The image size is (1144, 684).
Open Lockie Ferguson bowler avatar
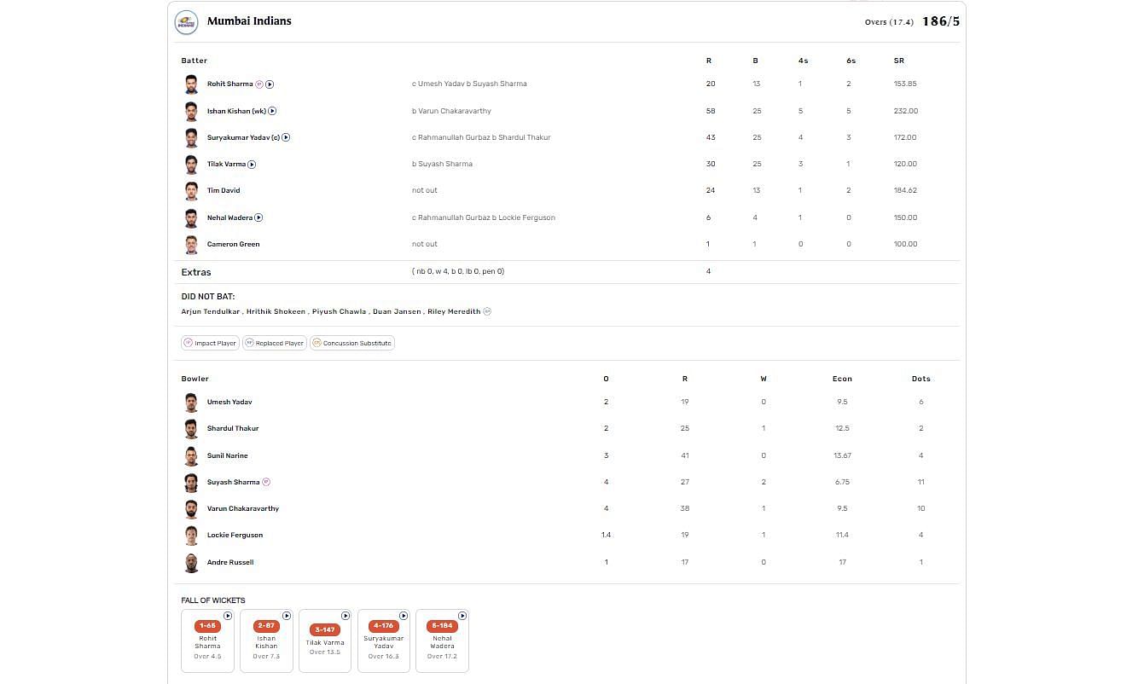(191, 536)
